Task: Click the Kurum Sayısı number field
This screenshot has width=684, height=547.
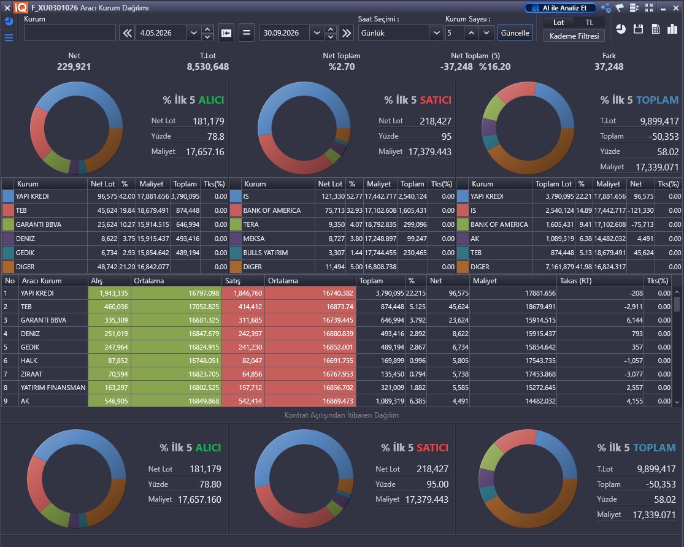Action: [x=454, y=33]
